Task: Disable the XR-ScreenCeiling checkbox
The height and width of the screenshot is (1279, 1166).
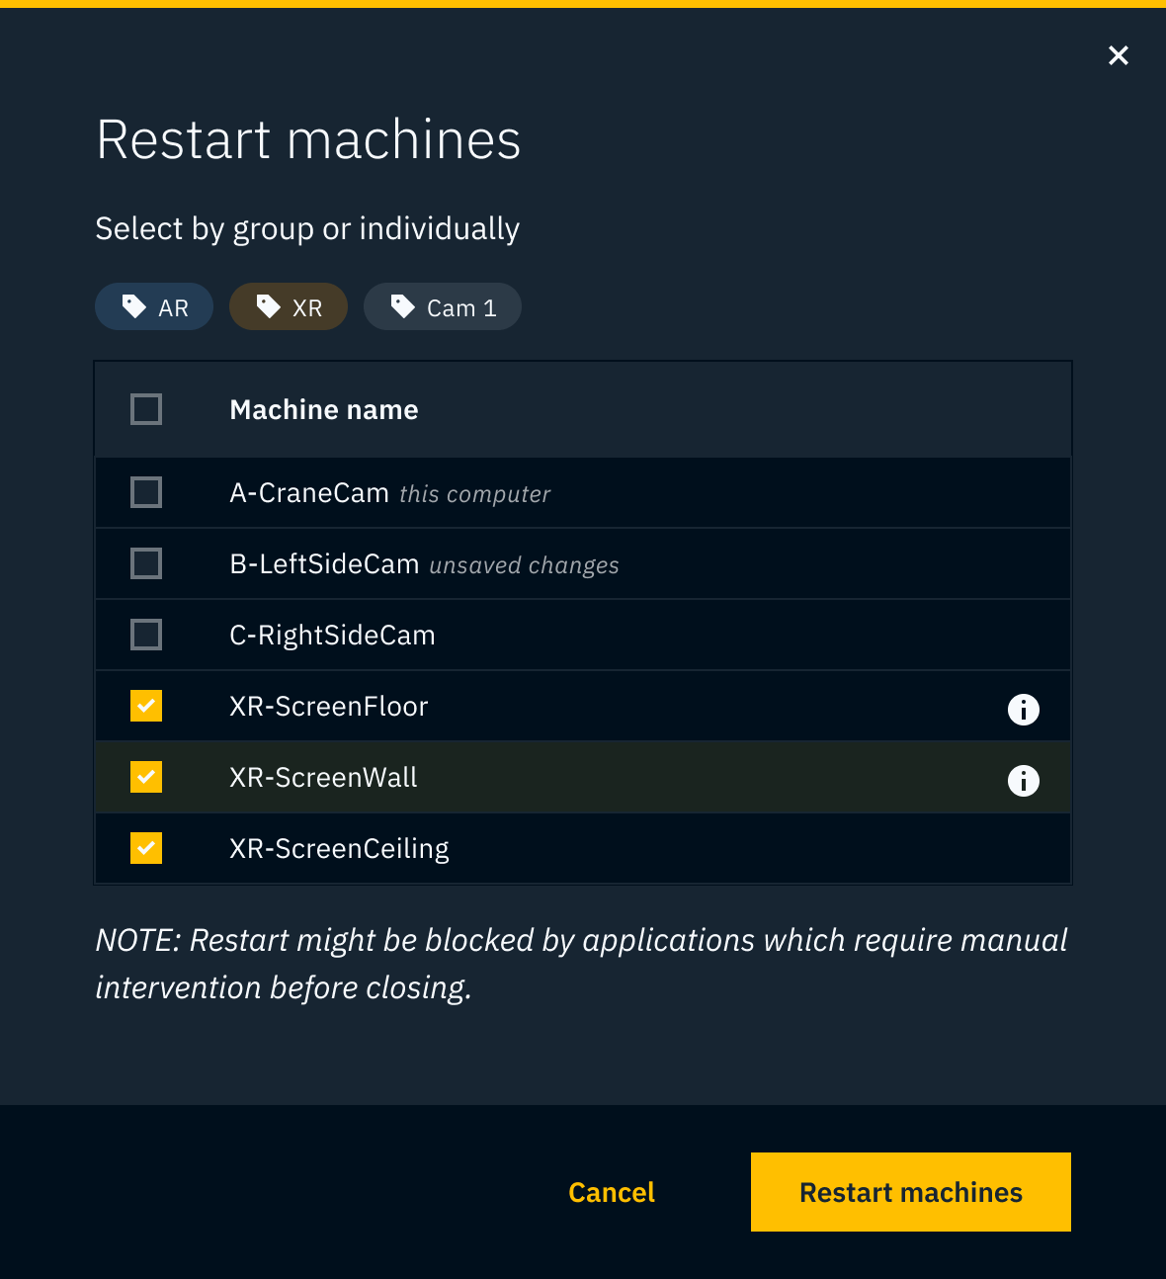Action: coord(146,848)
